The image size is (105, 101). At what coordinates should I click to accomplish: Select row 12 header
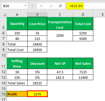3,72
